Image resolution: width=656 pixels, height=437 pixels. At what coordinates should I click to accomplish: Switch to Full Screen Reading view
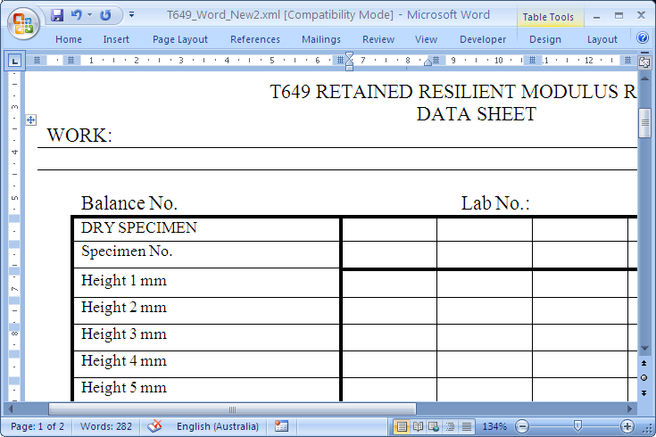[418, 426]
